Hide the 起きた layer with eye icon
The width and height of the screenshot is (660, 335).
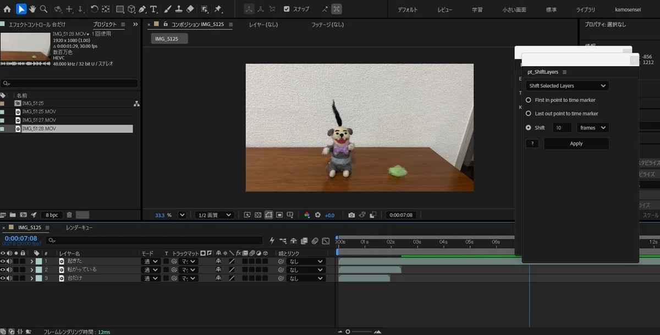pos(3,261)
